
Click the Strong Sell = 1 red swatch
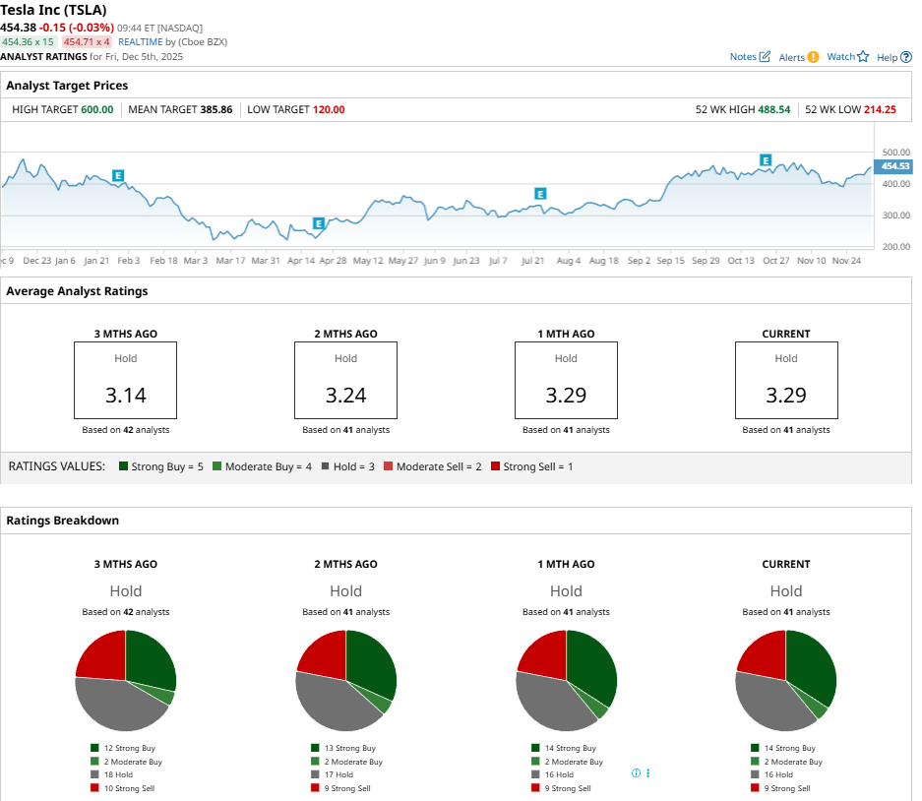pyautogui.click(x=495, y=465)
